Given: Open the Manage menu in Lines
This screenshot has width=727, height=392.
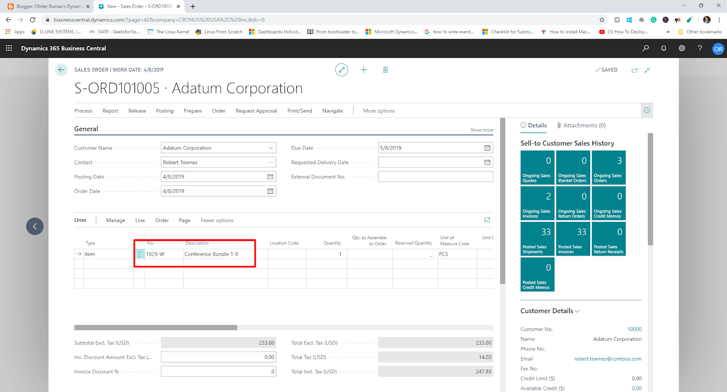Looking at the screenshot, I should click(x=116, y=221).
